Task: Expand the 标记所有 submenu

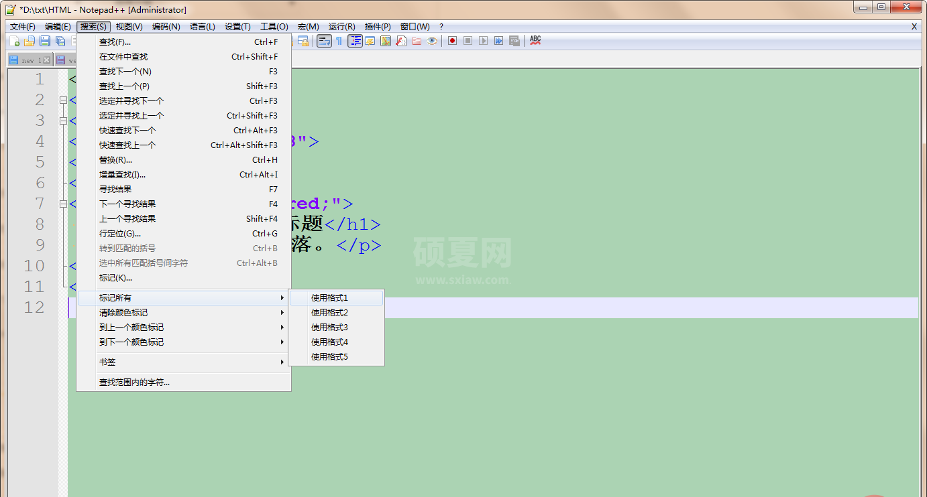Action: coord(183,297)
